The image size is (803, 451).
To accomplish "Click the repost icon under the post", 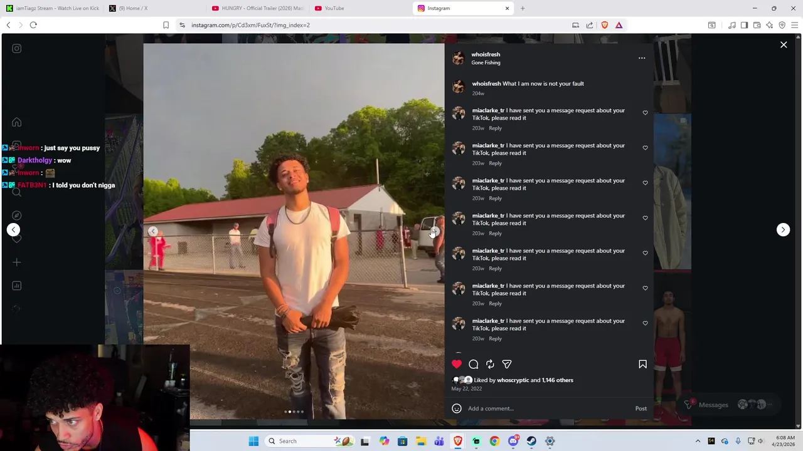I will click(490, 364).
